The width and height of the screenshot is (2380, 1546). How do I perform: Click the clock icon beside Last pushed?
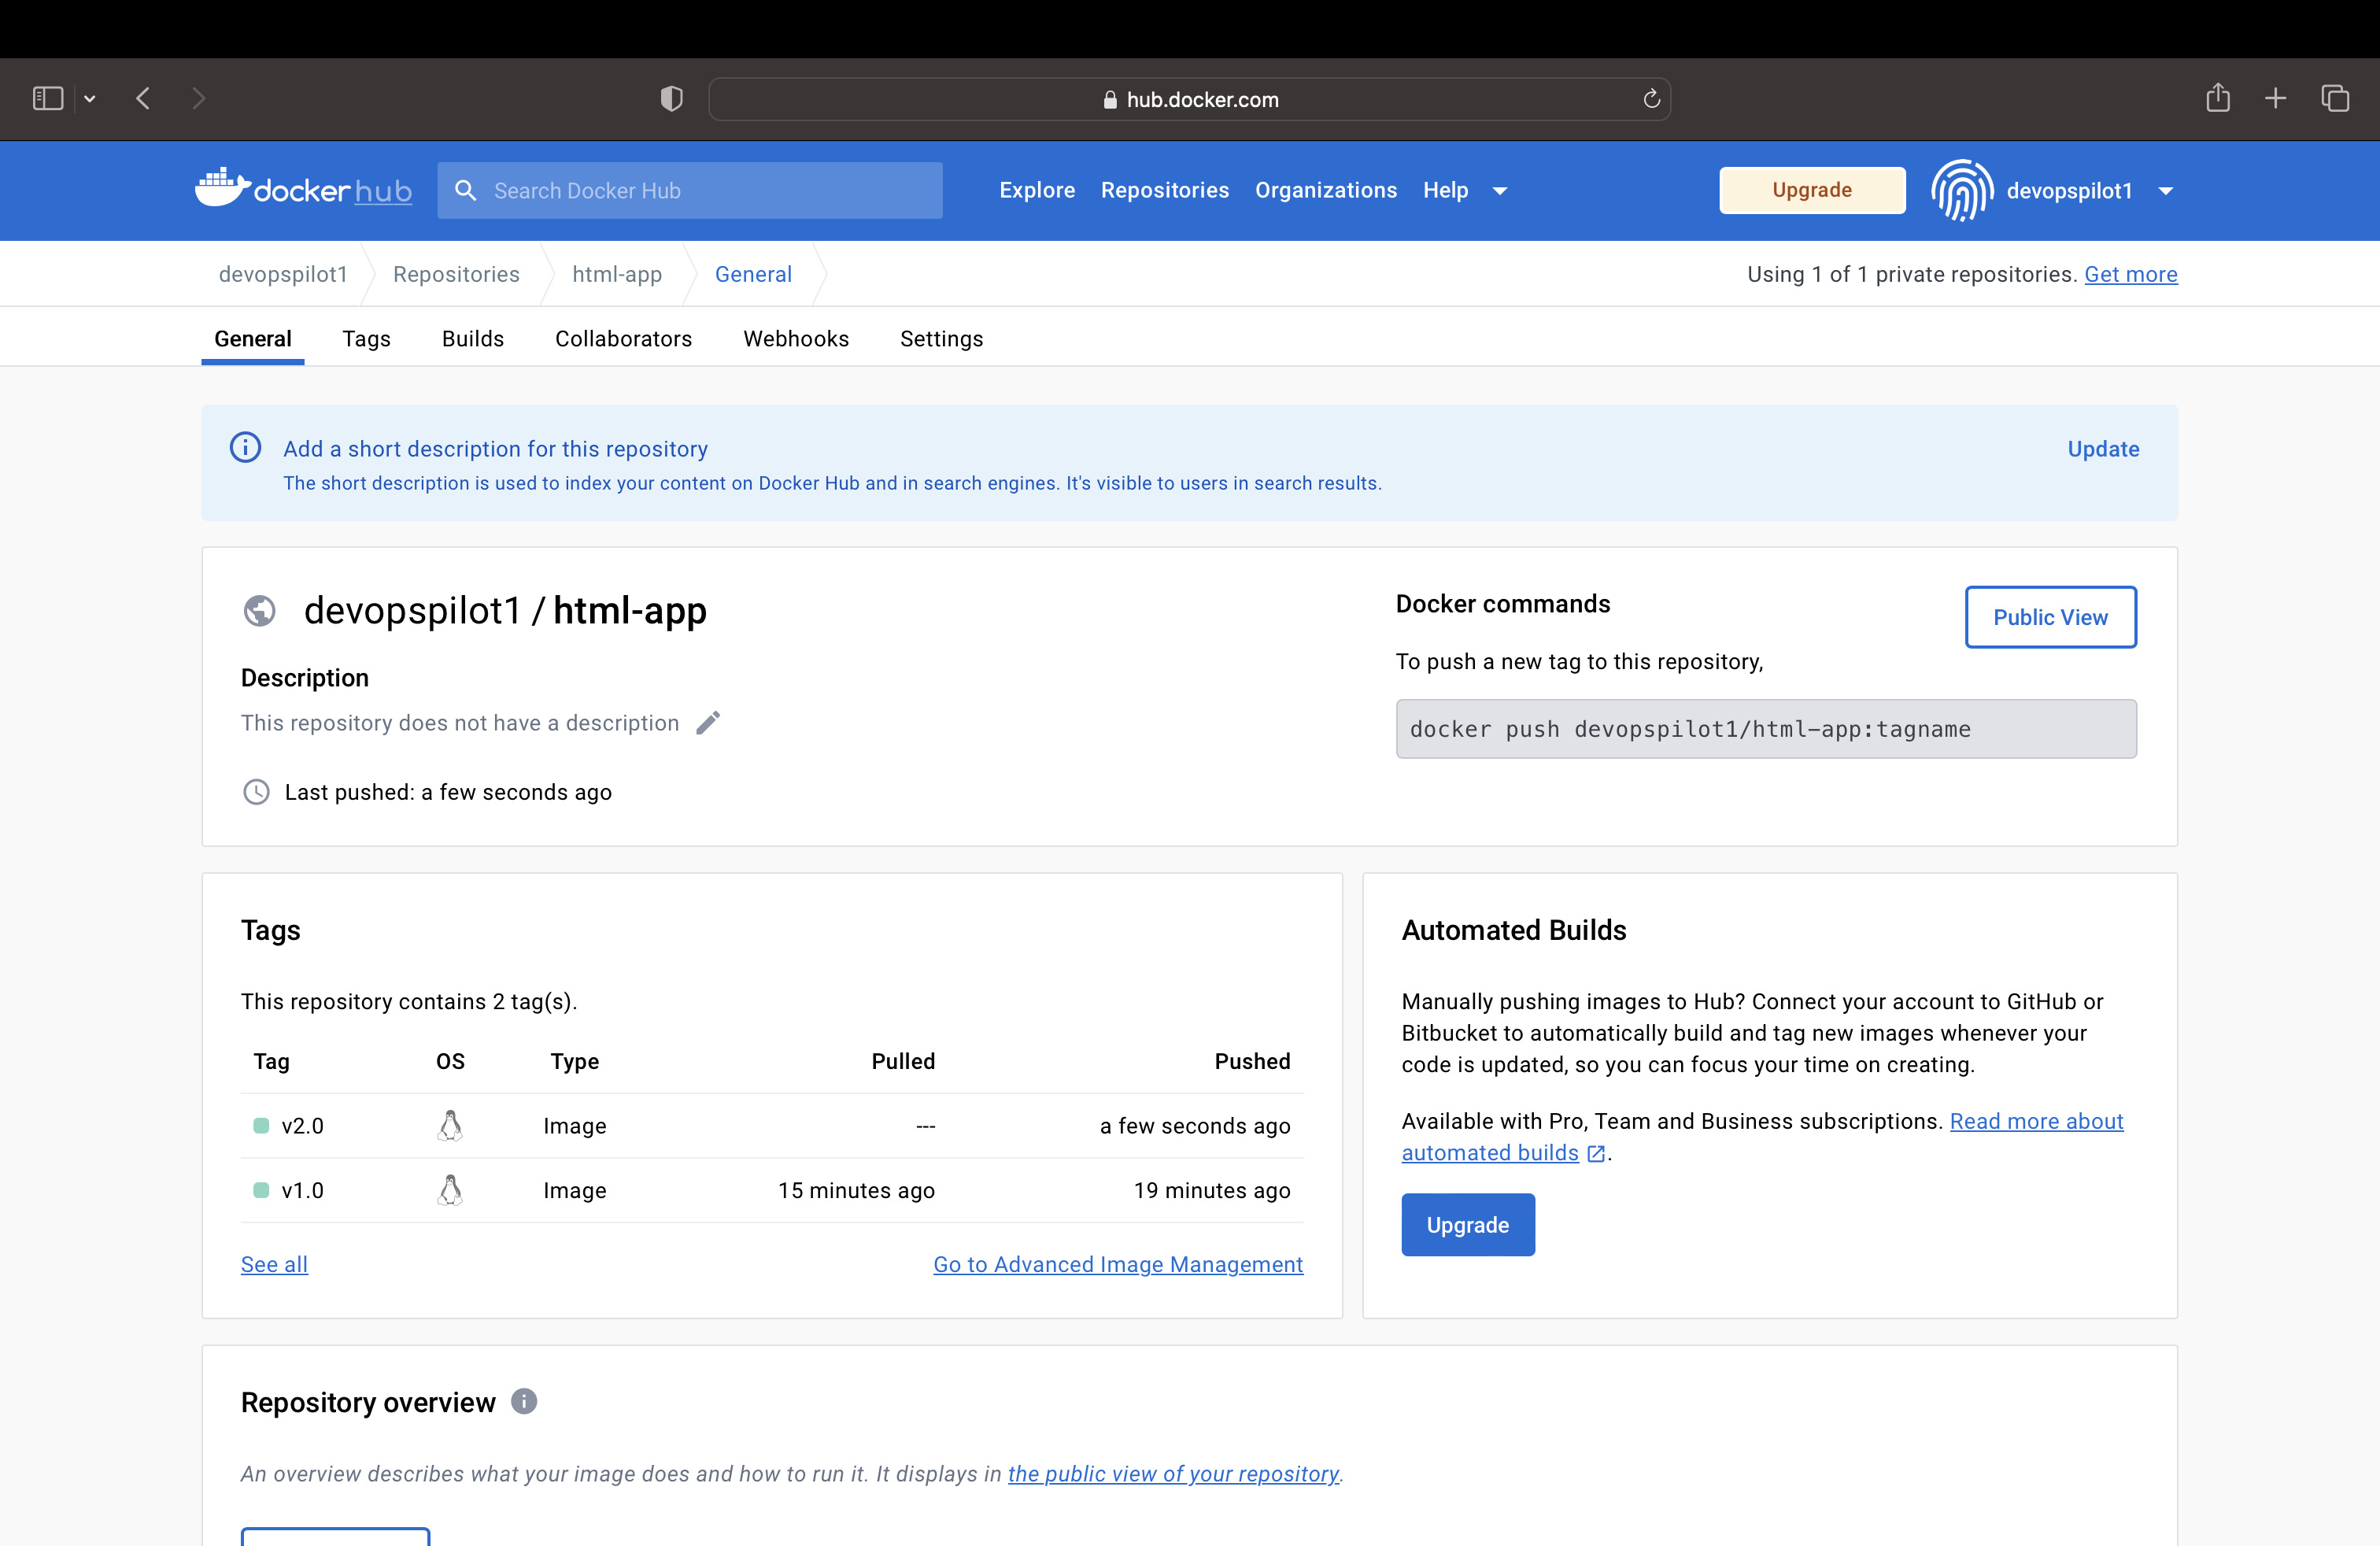click(256, 792)
